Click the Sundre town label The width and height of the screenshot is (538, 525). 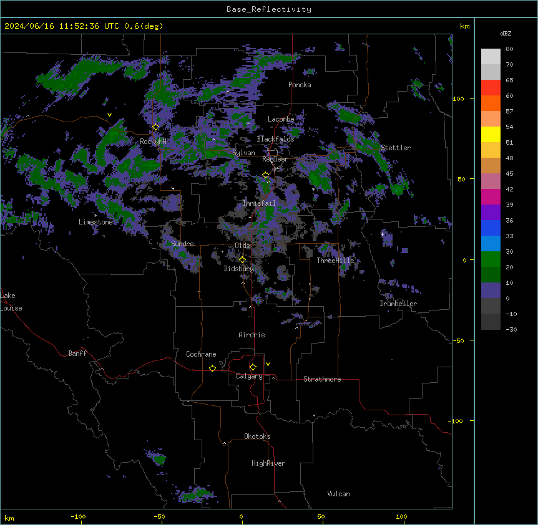click(x=182, y=244)
